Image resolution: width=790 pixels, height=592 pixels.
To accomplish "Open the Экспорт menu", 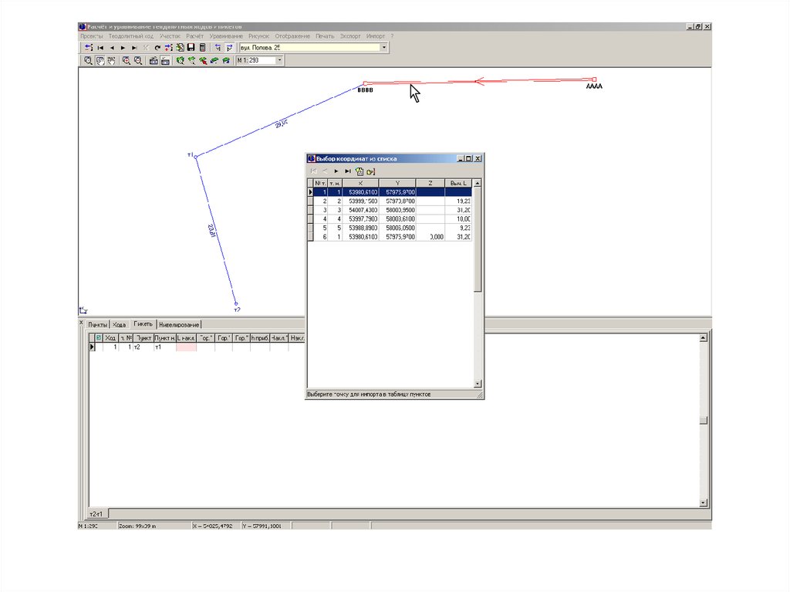I will [x=350, y=36].
